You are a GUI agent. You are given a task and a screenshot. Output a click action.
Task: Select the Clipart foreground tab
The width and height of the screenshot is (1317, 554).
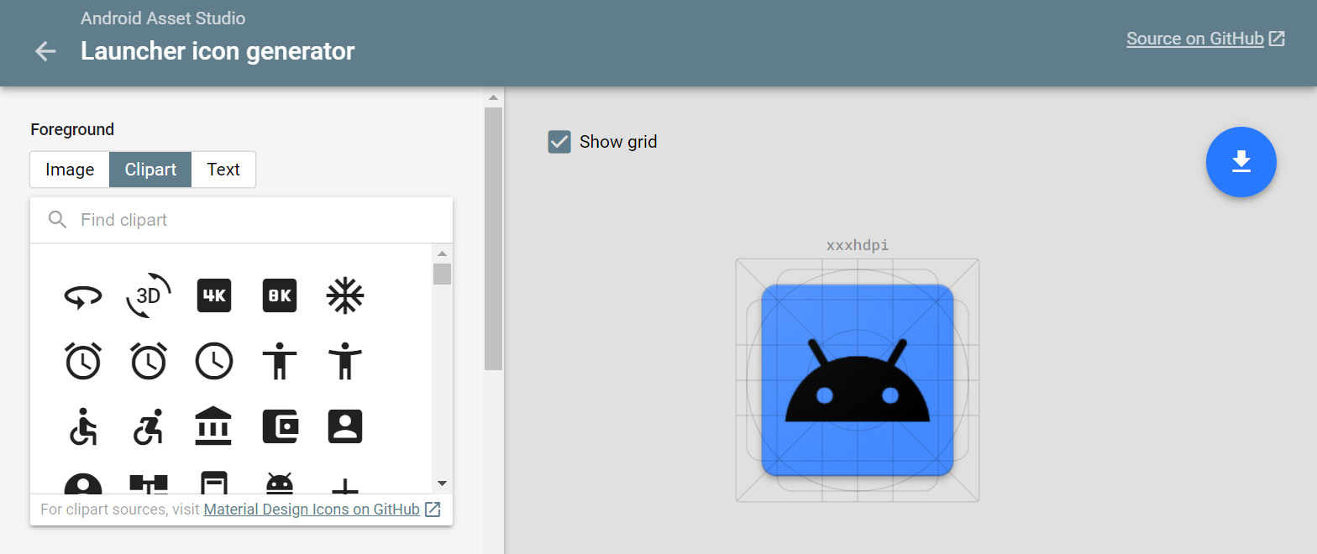[150, 170]
